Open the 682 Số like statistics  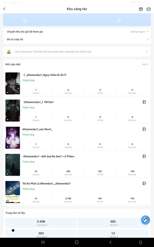coord(113,223)
